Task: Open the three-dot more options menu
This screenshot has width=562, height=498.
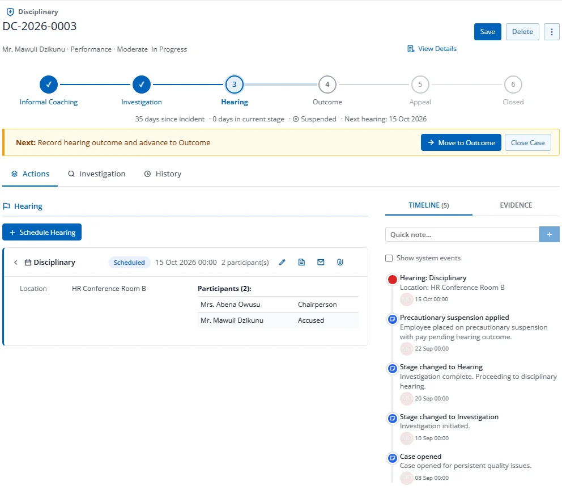Action: pyautogui.click(x=552, y=32)
